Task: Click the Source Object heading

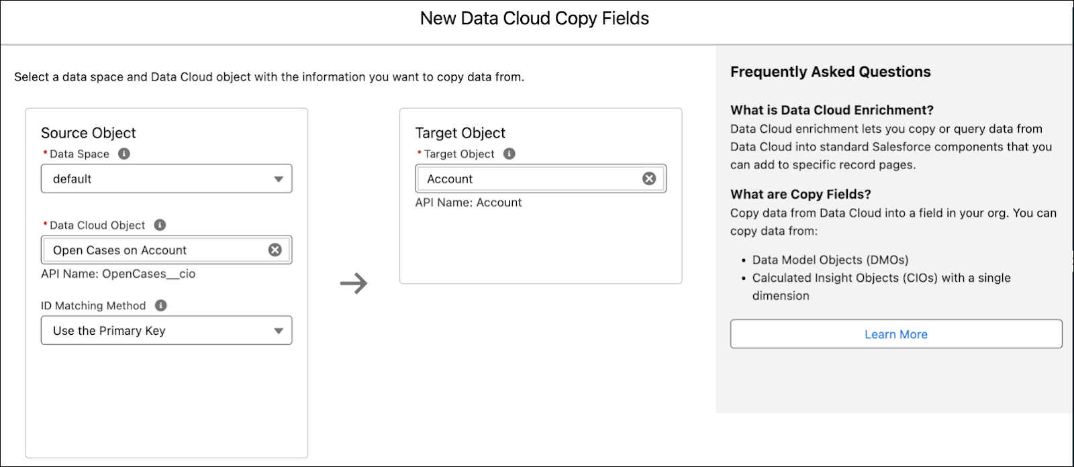Action: (88, 133)
